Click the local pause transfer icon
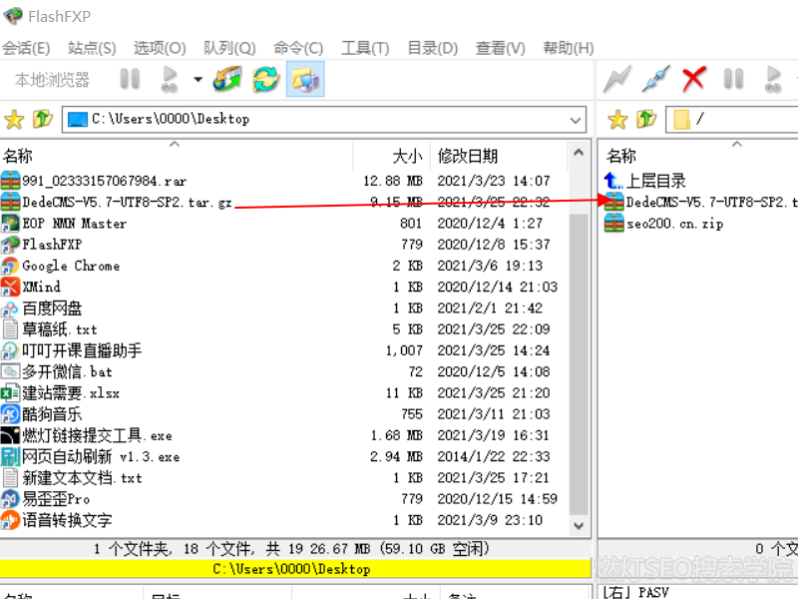 click(130, 80)
